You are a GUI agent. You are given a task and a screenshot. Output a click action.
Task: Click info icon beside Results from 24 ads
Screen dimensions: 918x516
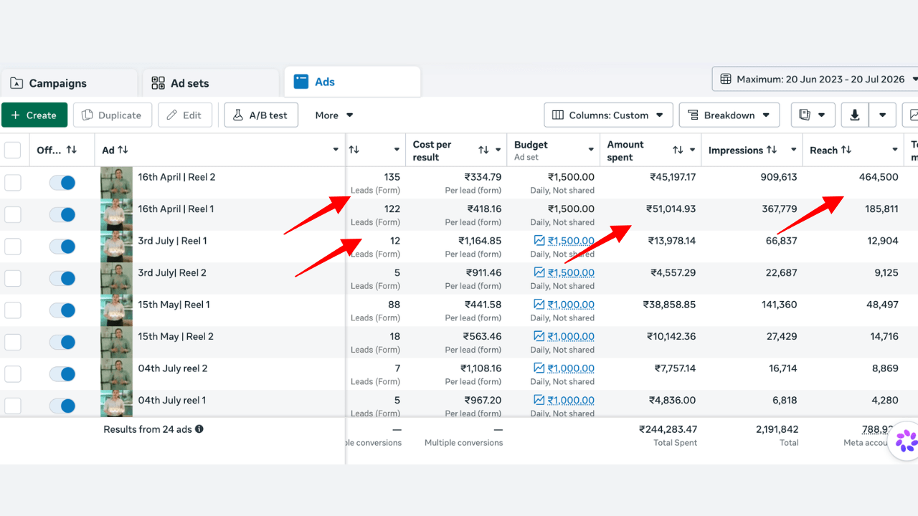coord(199,429)
